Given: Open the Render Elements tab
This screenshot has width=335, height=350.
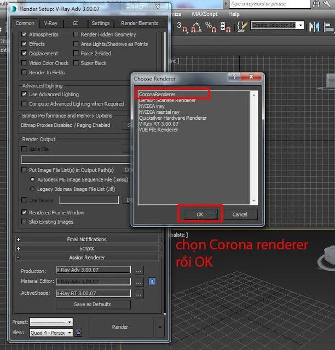Looking at the screenshot, I should click(x=140, y=24).
